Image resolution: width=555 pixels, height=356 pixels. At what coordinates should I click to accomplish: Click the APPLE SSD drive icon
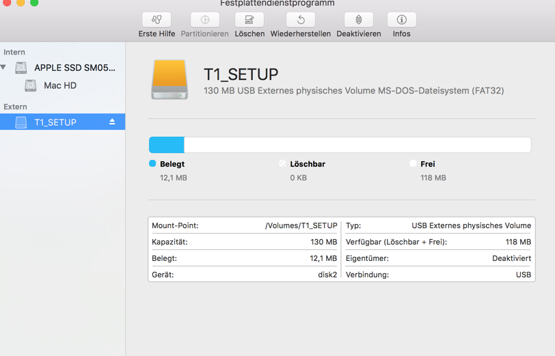pos(21,68)
